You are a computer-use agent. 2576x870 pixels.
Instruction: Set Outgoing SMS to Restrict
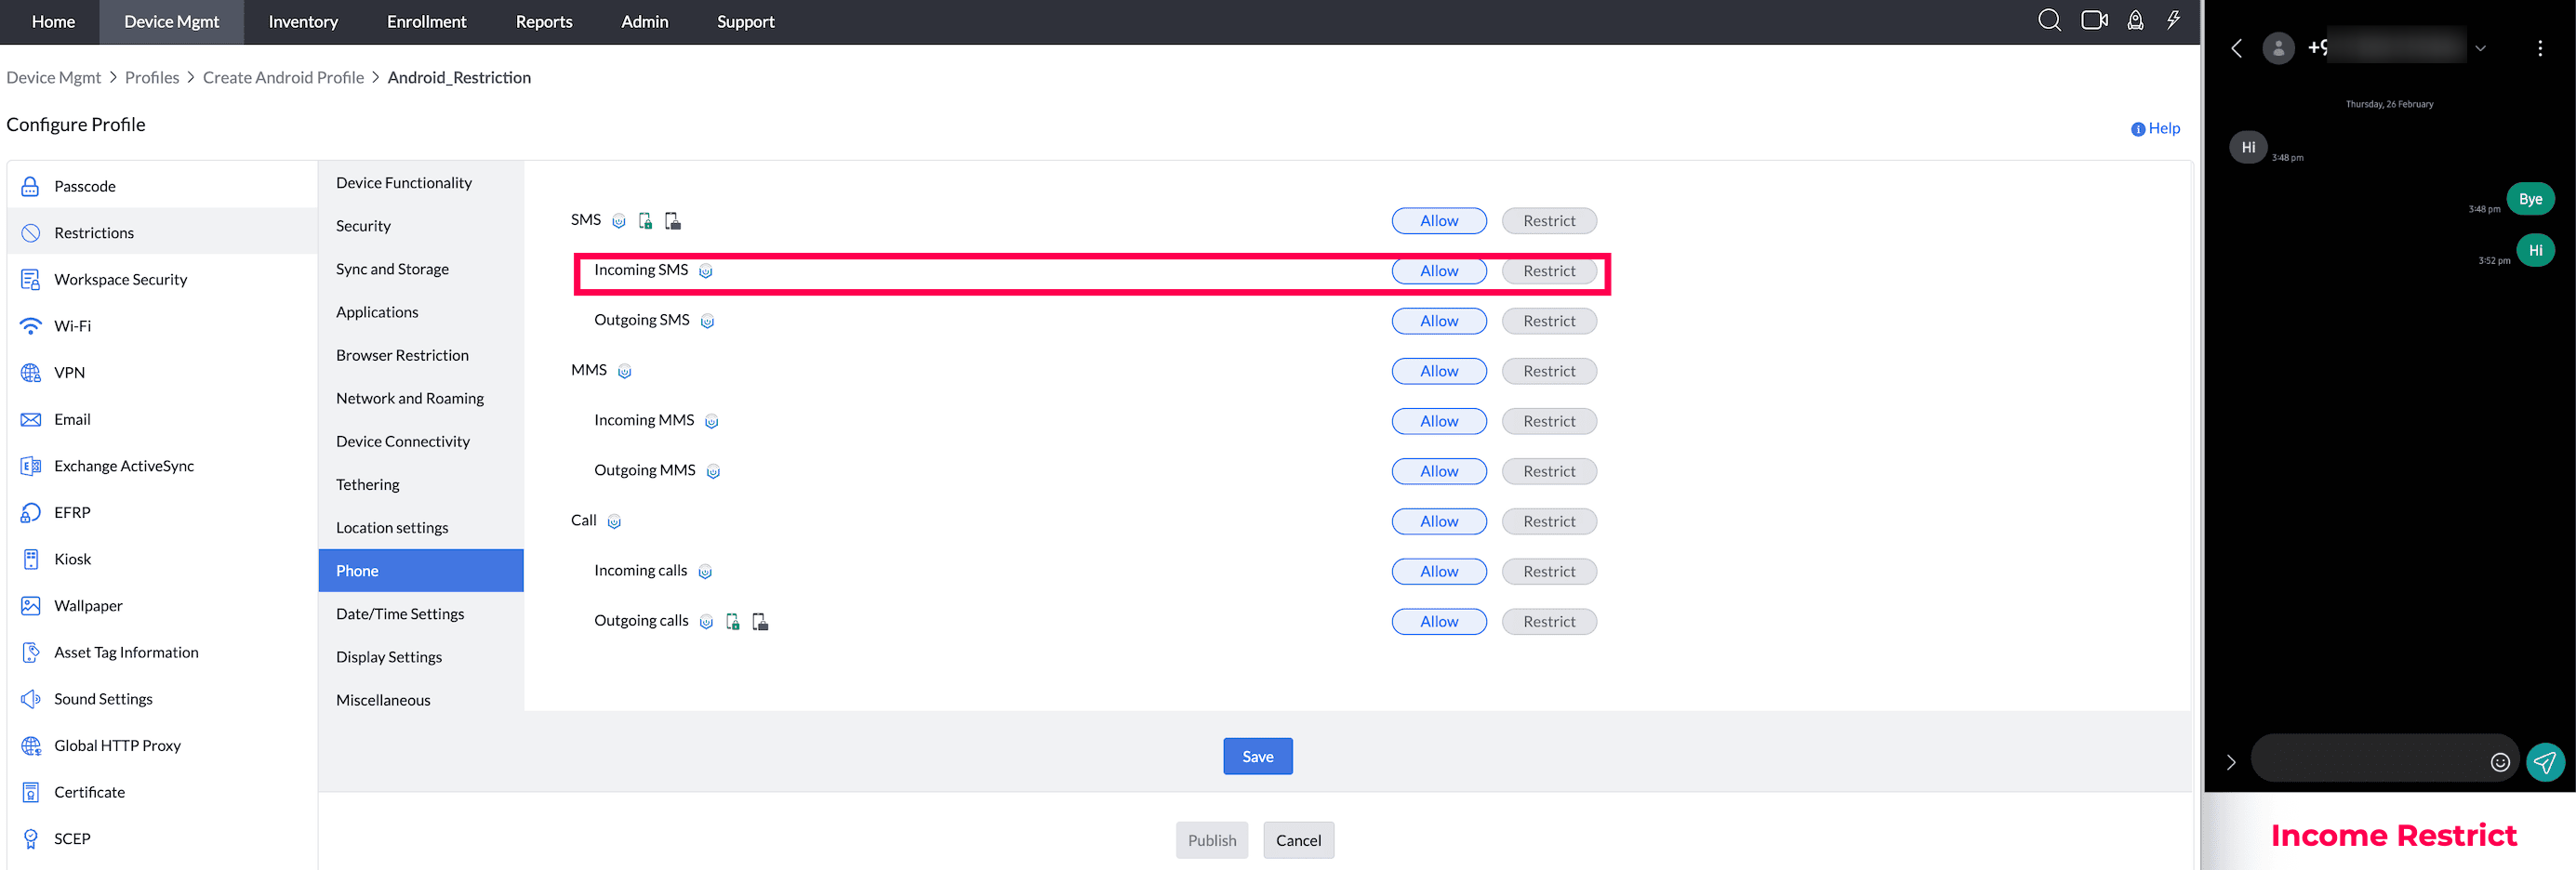(1549, 321)
